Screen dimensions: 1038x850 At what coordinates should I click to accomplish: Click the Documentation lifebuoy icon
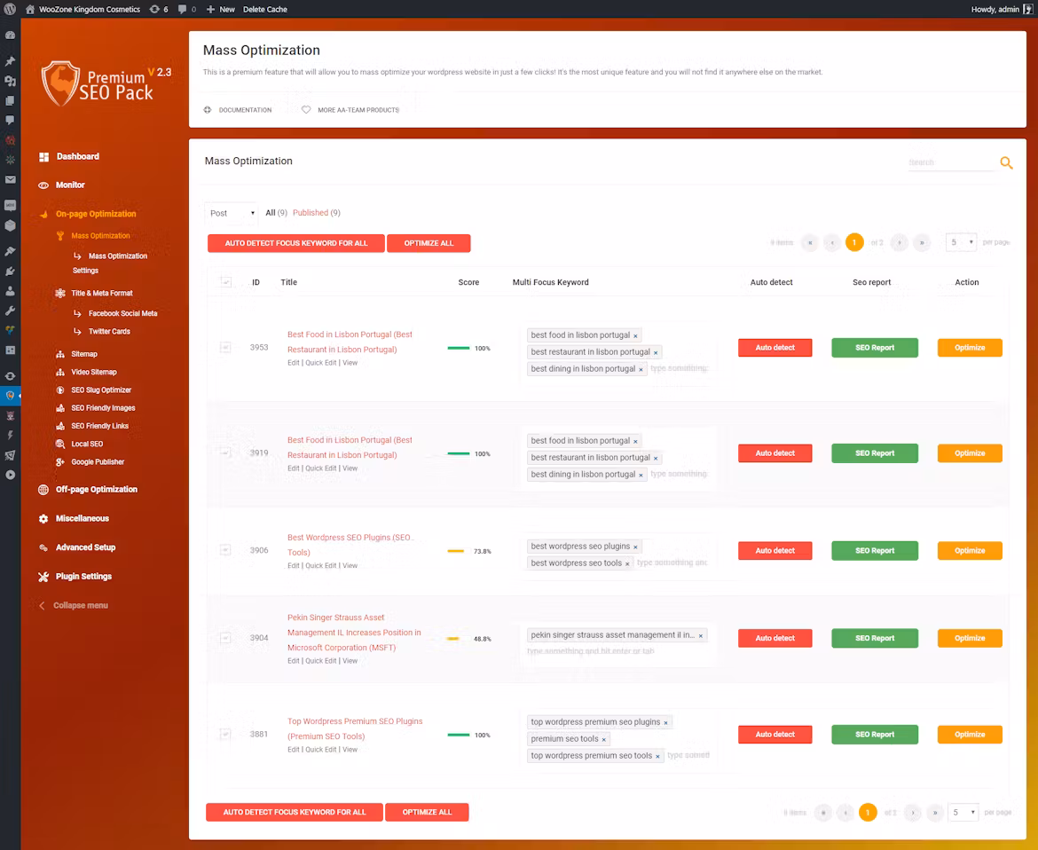click(x=208, y=110)
